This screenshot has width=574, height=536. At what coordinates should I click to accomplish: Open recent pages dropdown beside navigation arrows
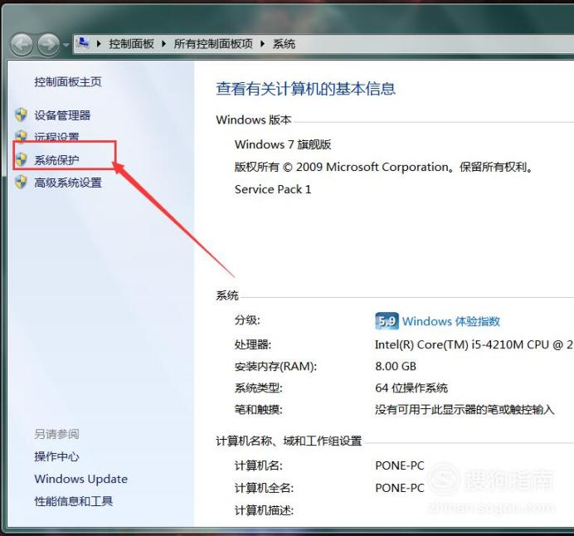point(66,45)
